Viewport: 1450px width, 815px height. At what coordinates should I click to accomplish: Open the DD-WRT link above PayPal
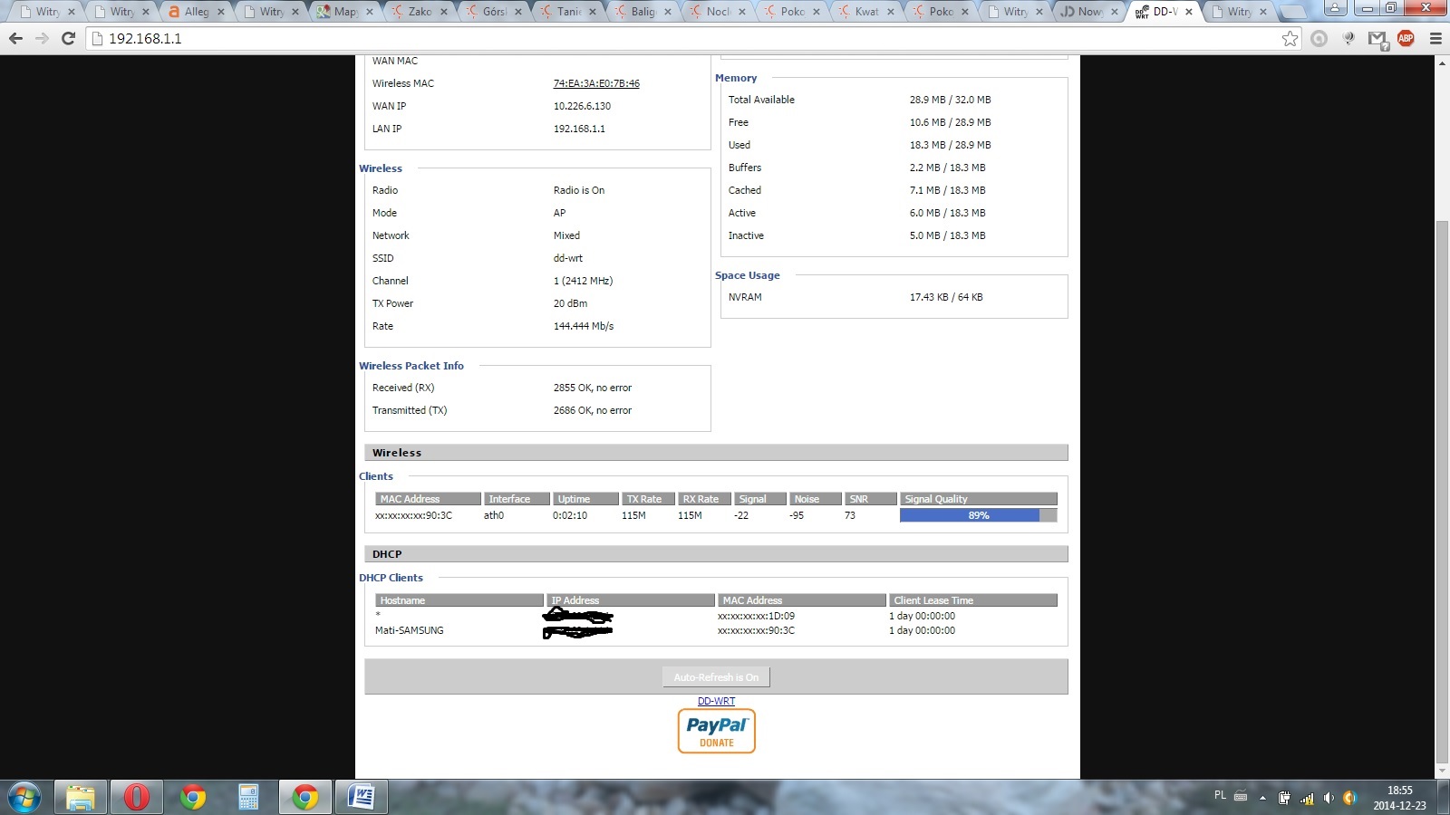(716, 701)
